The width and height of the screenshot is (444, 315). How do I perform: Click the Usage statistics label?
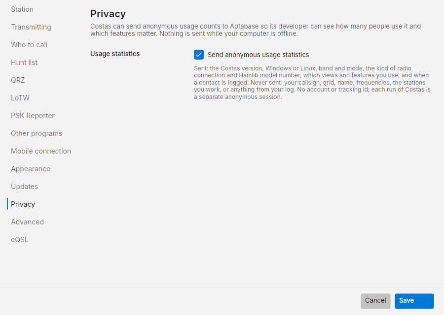(115, 54)
